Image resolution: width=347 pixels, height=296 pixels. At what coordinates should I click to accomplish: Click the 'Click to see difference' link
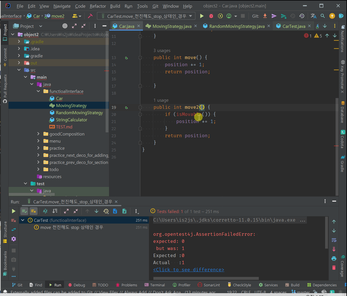click(188, 270)
